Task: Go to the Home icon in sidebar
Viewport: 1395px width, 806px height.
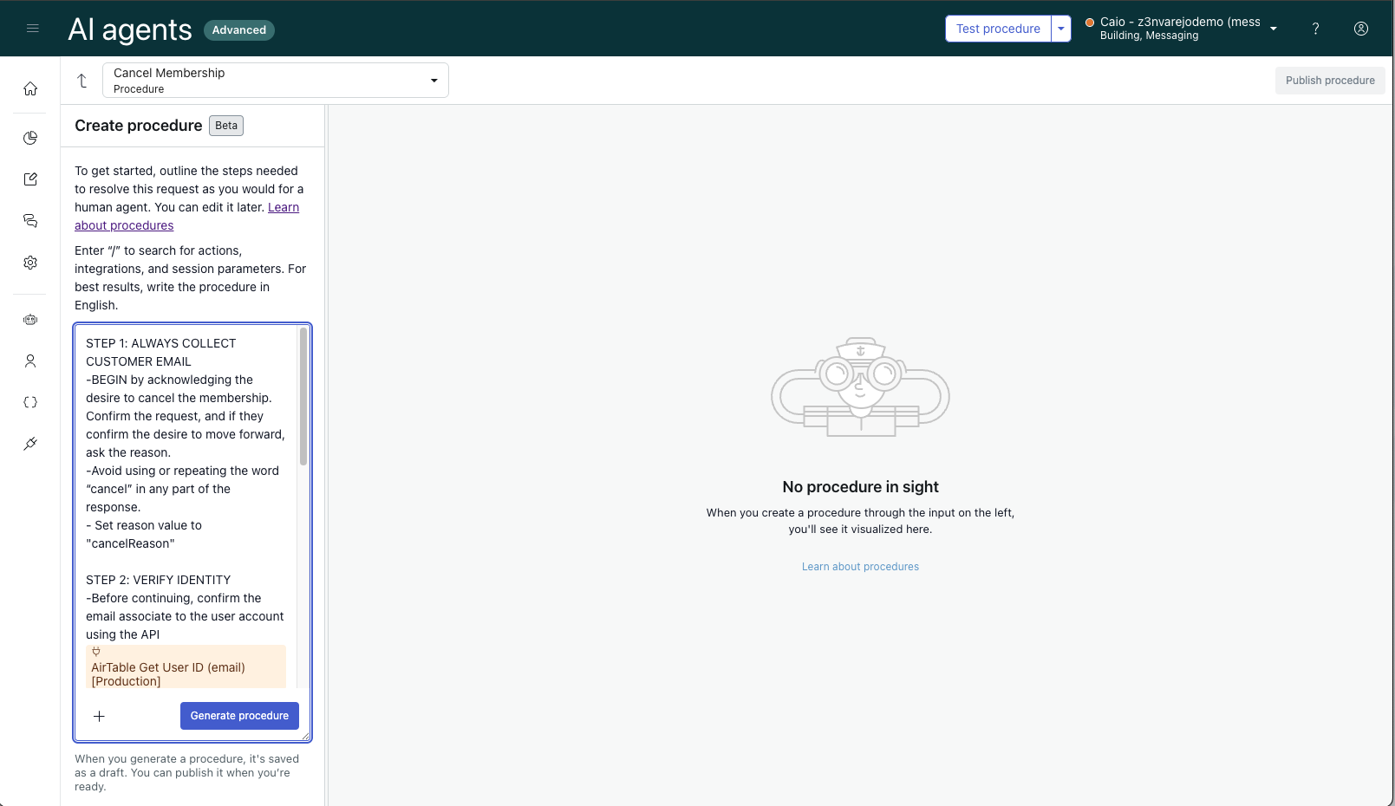Action: pos(30,89)
